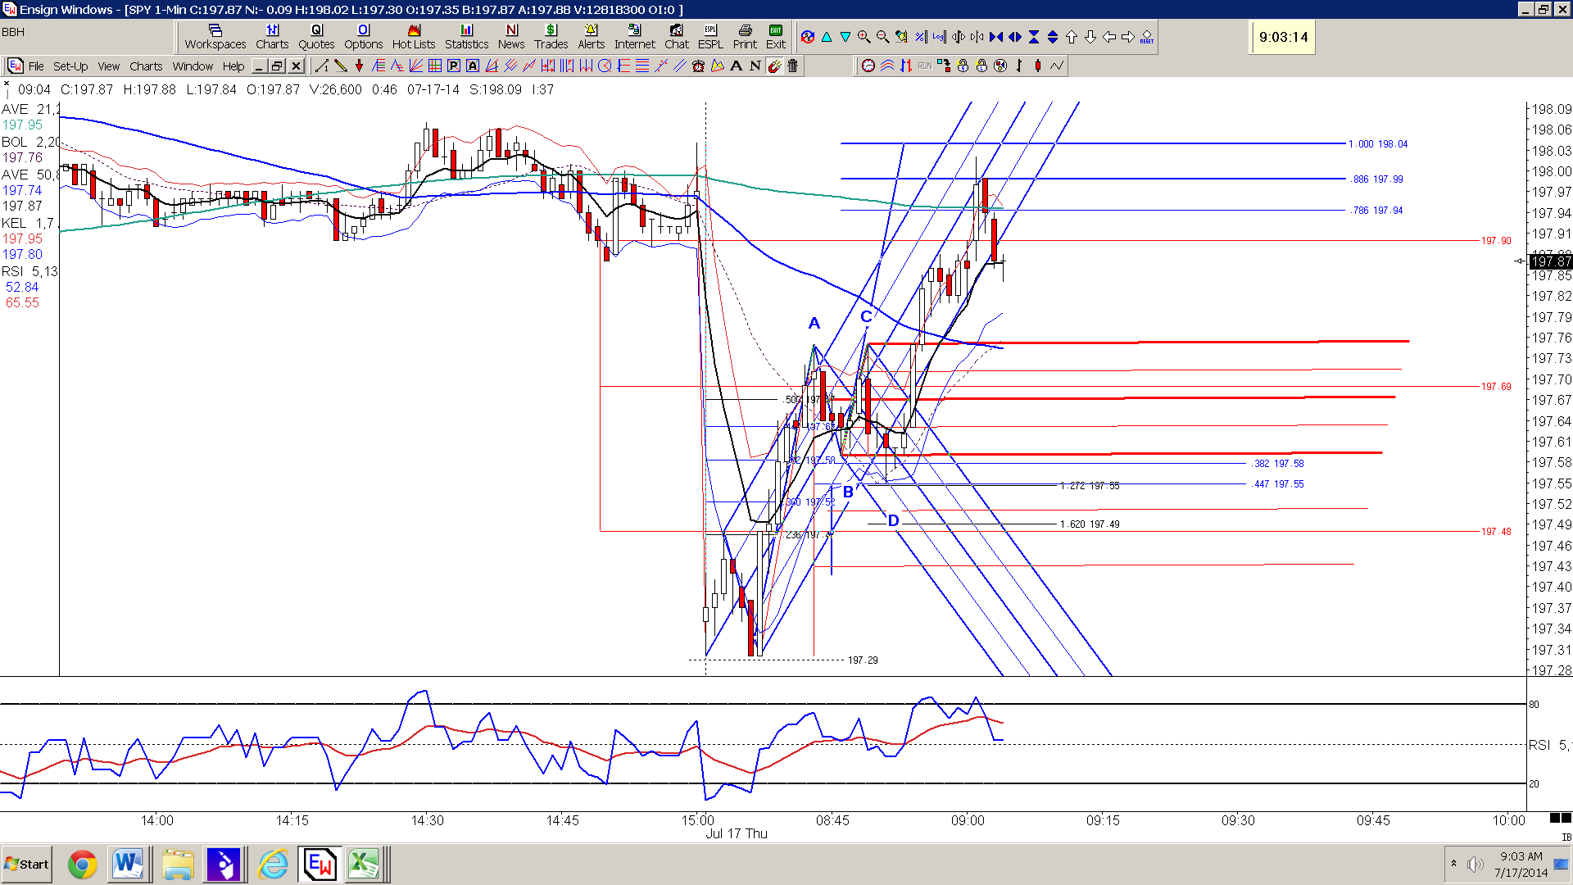
Task: Open the News toolbar button
Action: [x=510, y=37]
